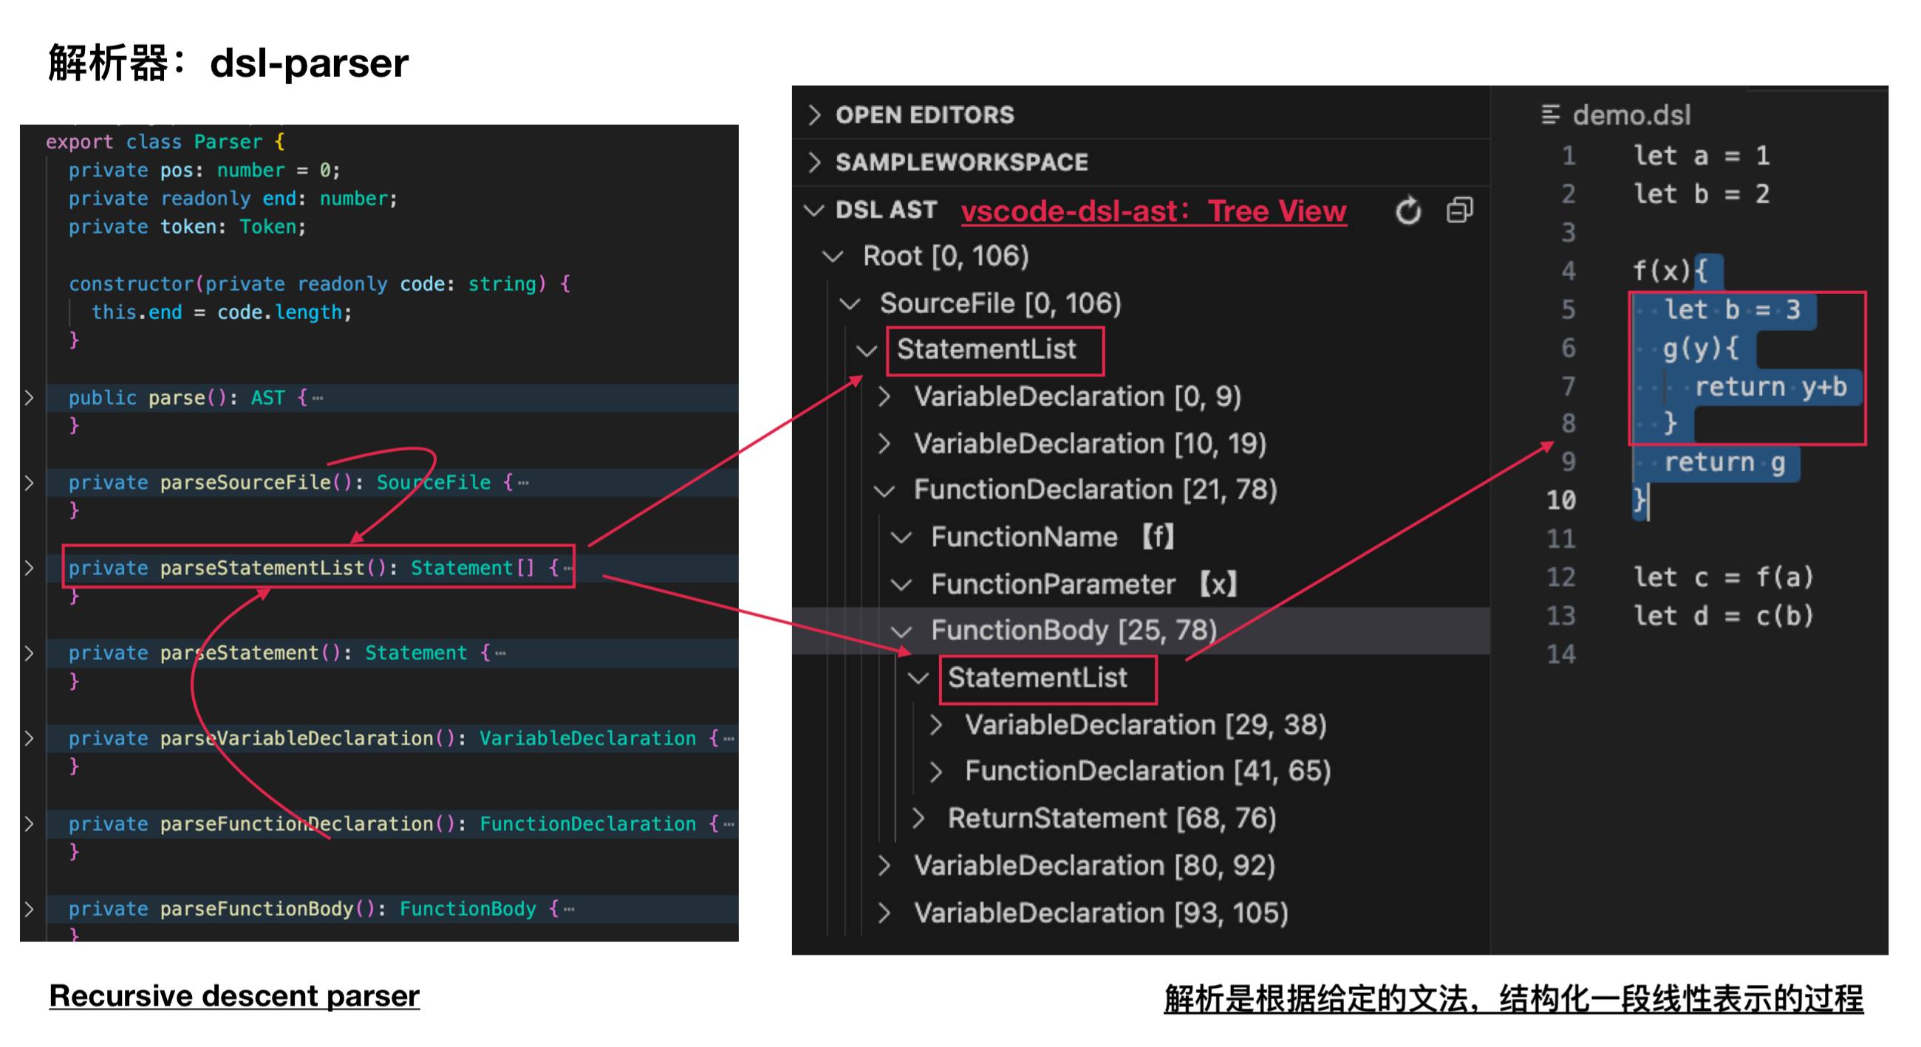
Task: Click the demo.dsl file icon in tab
Action: 1549,114
